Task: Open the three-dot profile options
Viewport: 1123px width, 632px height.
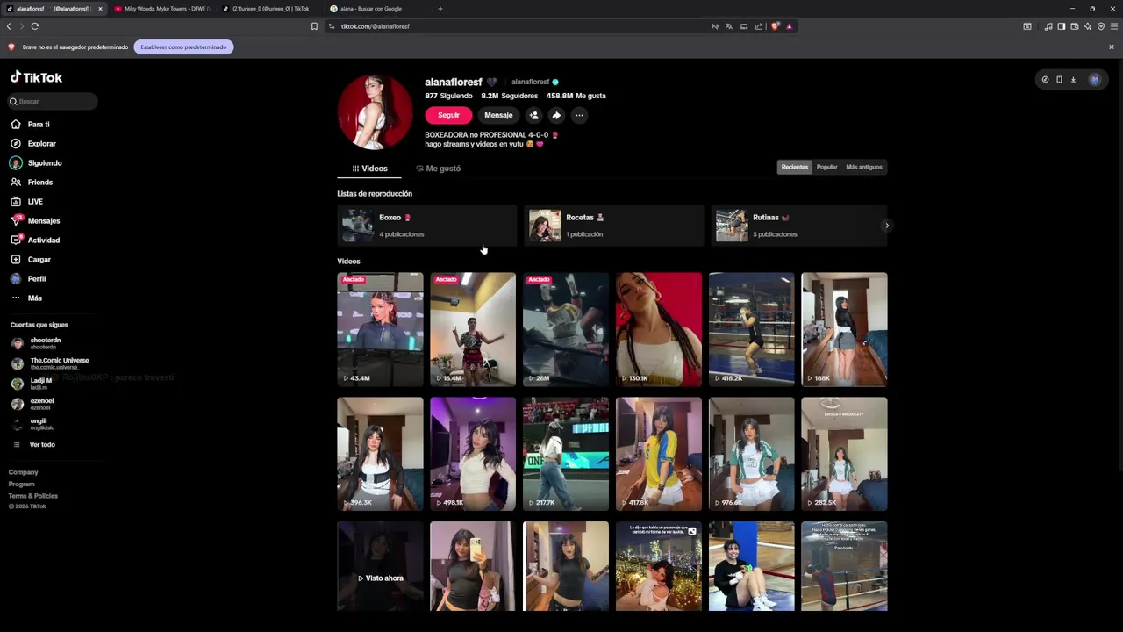Action: pyautogui.click(x=579, y=115)
